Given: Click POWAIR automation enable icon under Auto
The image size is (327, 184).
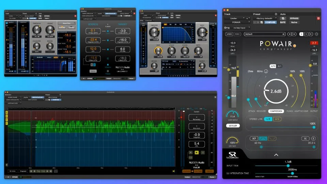Looking at the screenshot, I should pyautogui.click(x=283, y=18).
